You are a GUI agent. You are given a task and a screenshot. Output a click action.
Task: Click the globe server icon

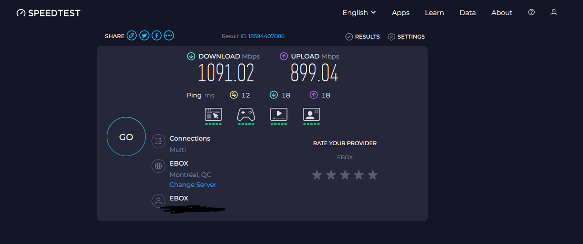pyautogui.click(x=159, y=166)
